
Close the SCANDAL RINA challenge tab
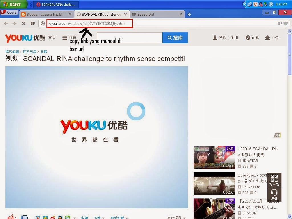125,14
